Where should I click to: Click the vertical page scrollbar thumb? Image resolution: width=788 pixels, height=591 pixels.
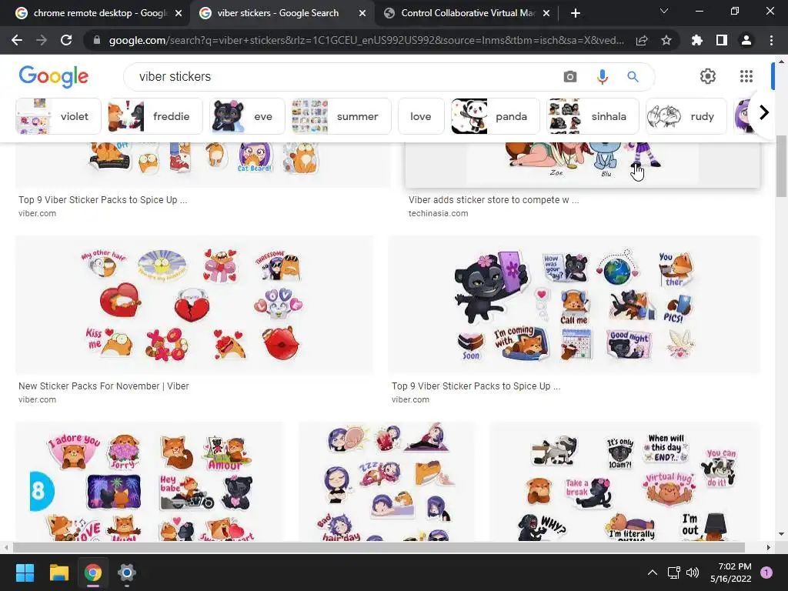pyautogui.click(x=781, y=166)
